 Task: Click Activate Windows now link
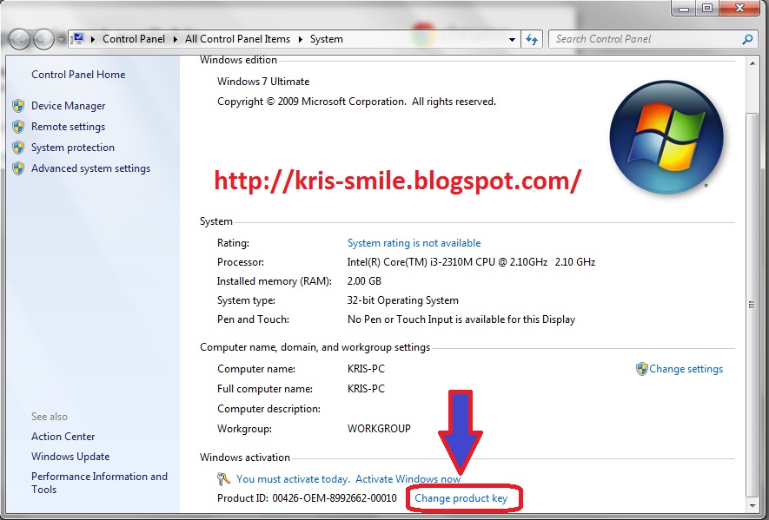408,479
